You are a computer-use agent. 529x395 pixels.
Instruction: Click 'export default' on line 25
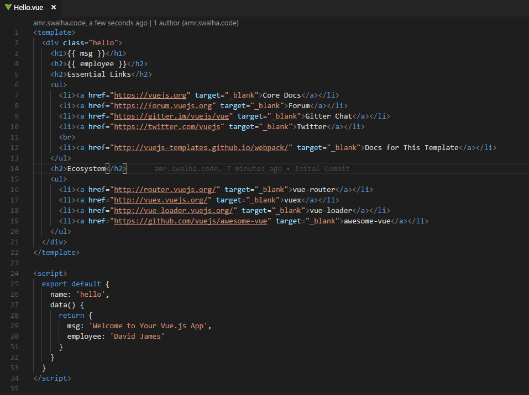coord(71,284)
